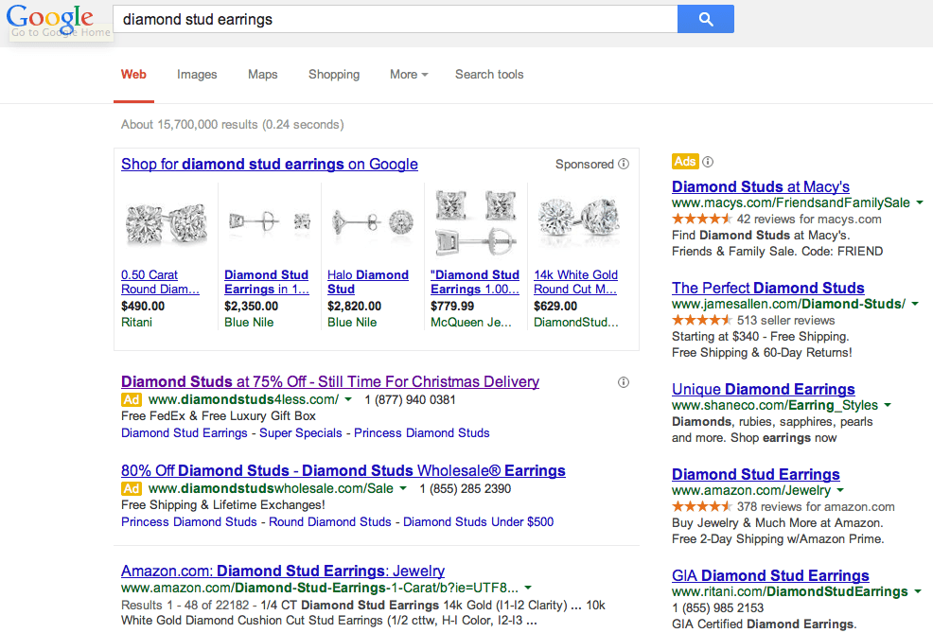Open Diamond Stud Earrings in 1... link
The width and height of the screenshot is (933, 633).
coord(267,282)
